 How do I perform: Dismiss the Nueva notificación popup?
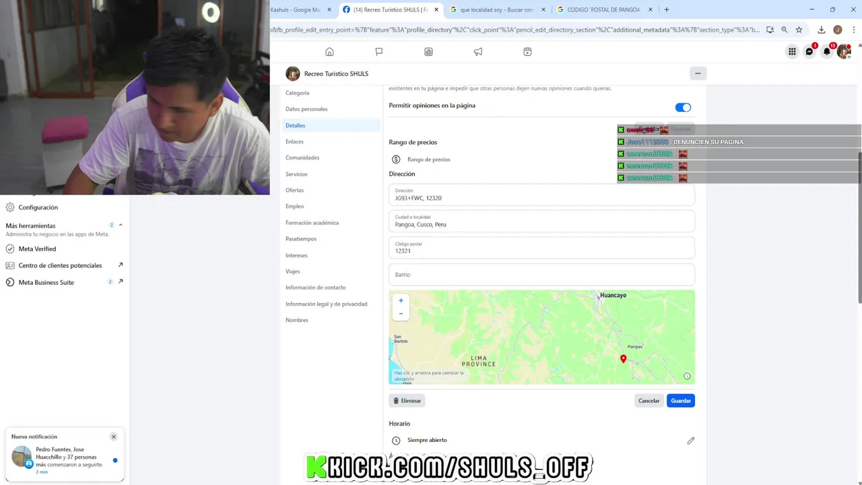[x=114, y=437]
